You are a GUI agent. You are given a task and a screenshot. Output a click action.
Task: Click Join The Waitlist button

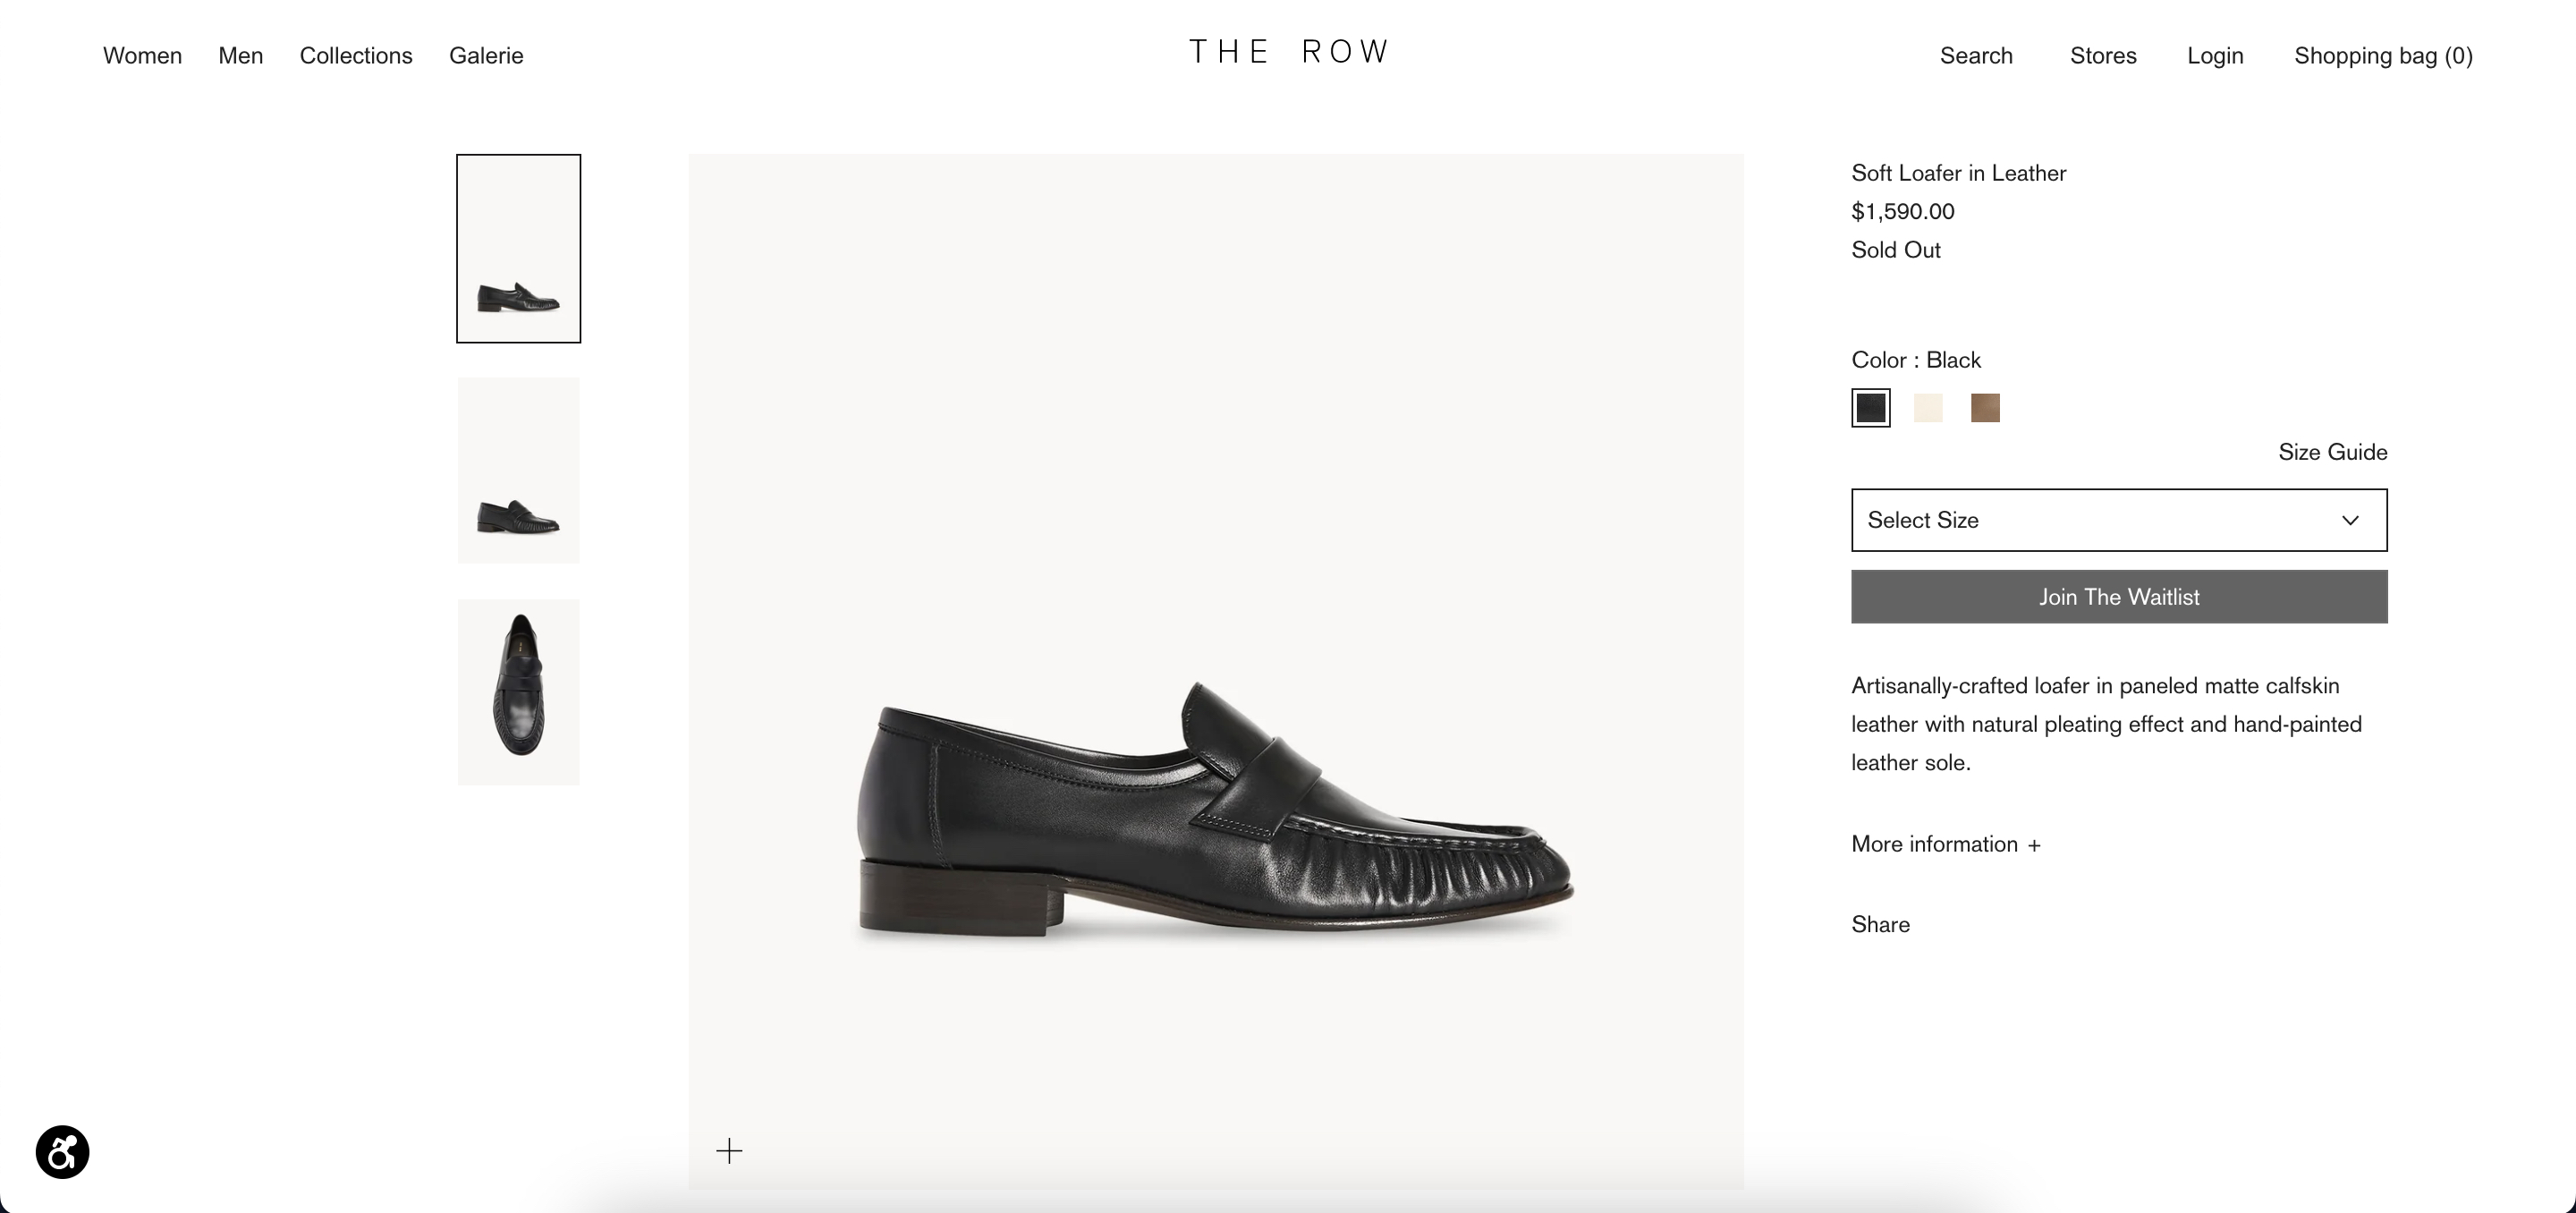coord(2118,597)
